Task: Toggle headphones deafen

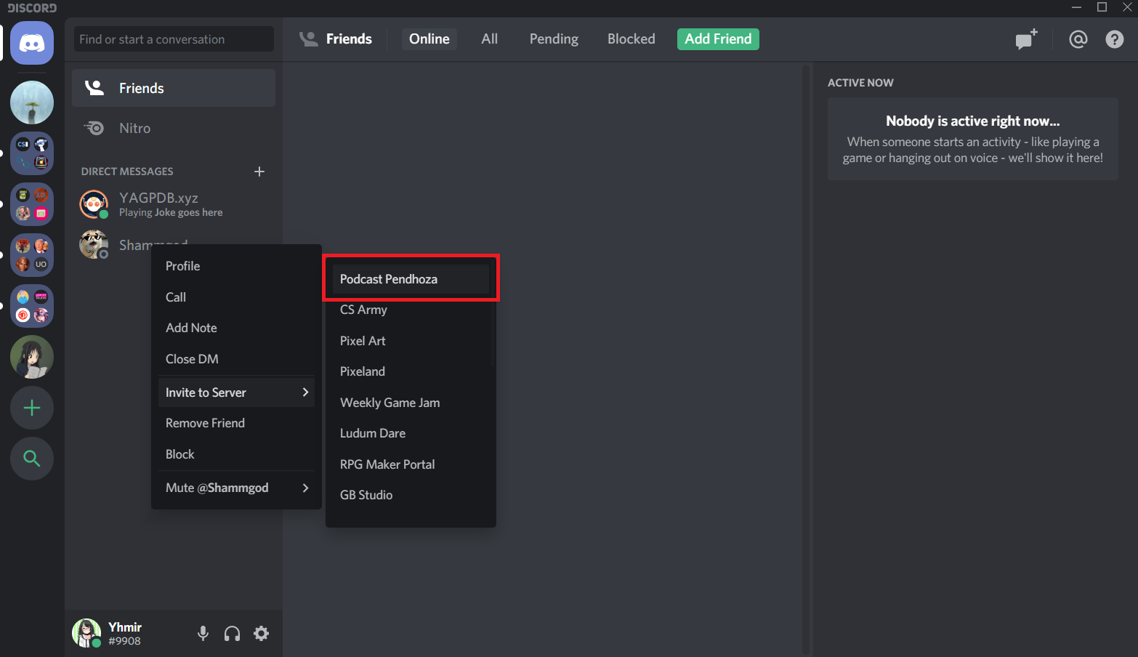Action: tap(232, 634)
